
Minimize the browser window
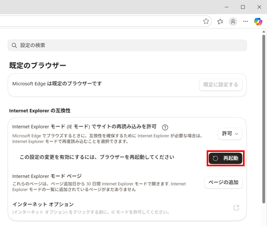coord(226,7)
